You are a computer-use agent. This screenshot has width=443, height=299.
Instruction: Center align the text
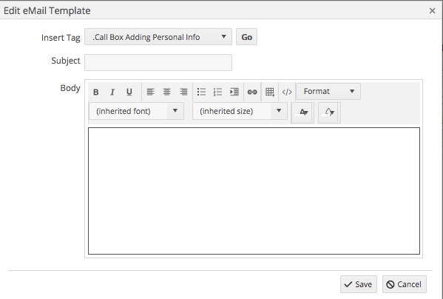[x=166, y=92]
